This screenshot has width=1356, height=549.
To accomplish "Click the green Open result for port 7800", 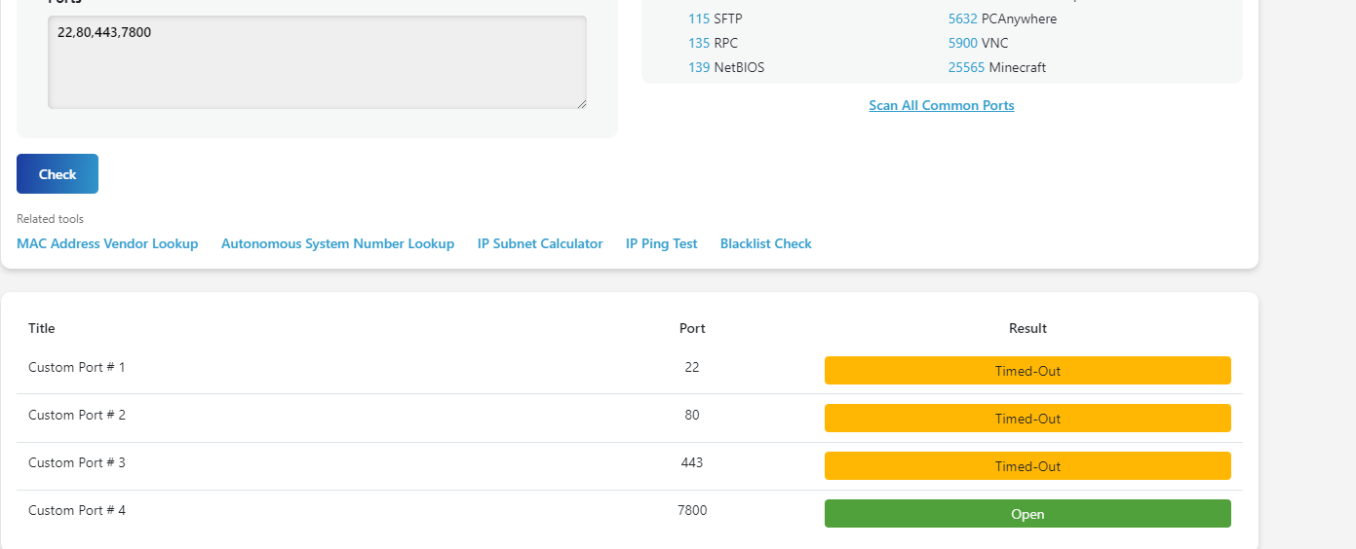I will click(x=1027, y=514).
